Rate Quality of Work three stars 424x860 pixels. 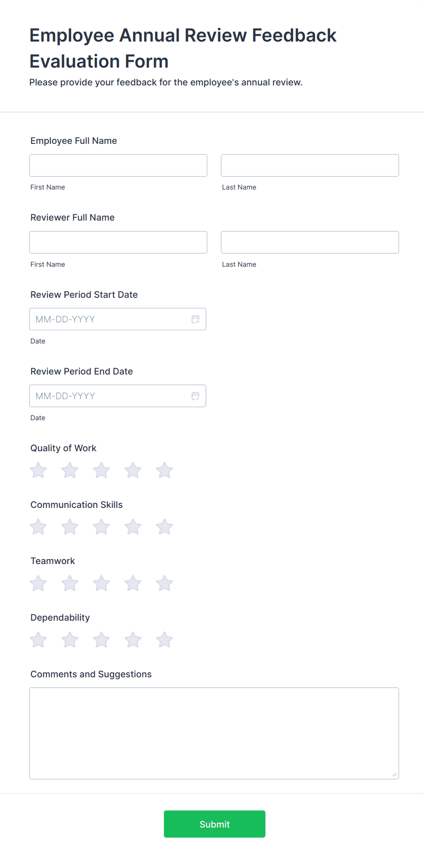click(101, 470)
